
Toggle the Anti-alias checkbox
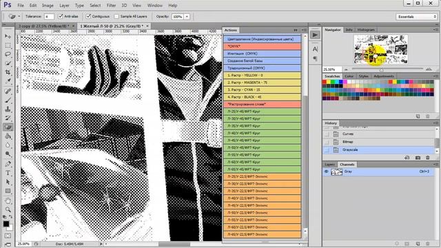click(x=61, y=17)
